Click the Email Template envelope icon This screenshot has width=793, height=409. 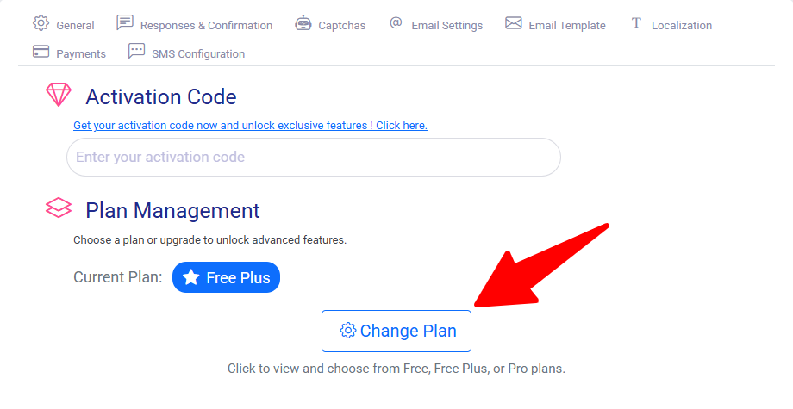click(x=514, y=23)
